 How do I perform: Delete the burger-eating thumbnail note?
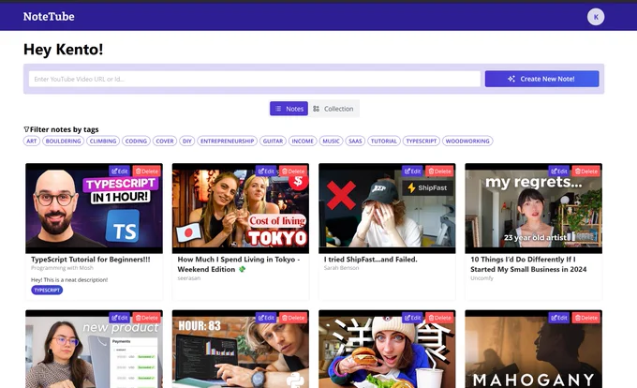439,318
